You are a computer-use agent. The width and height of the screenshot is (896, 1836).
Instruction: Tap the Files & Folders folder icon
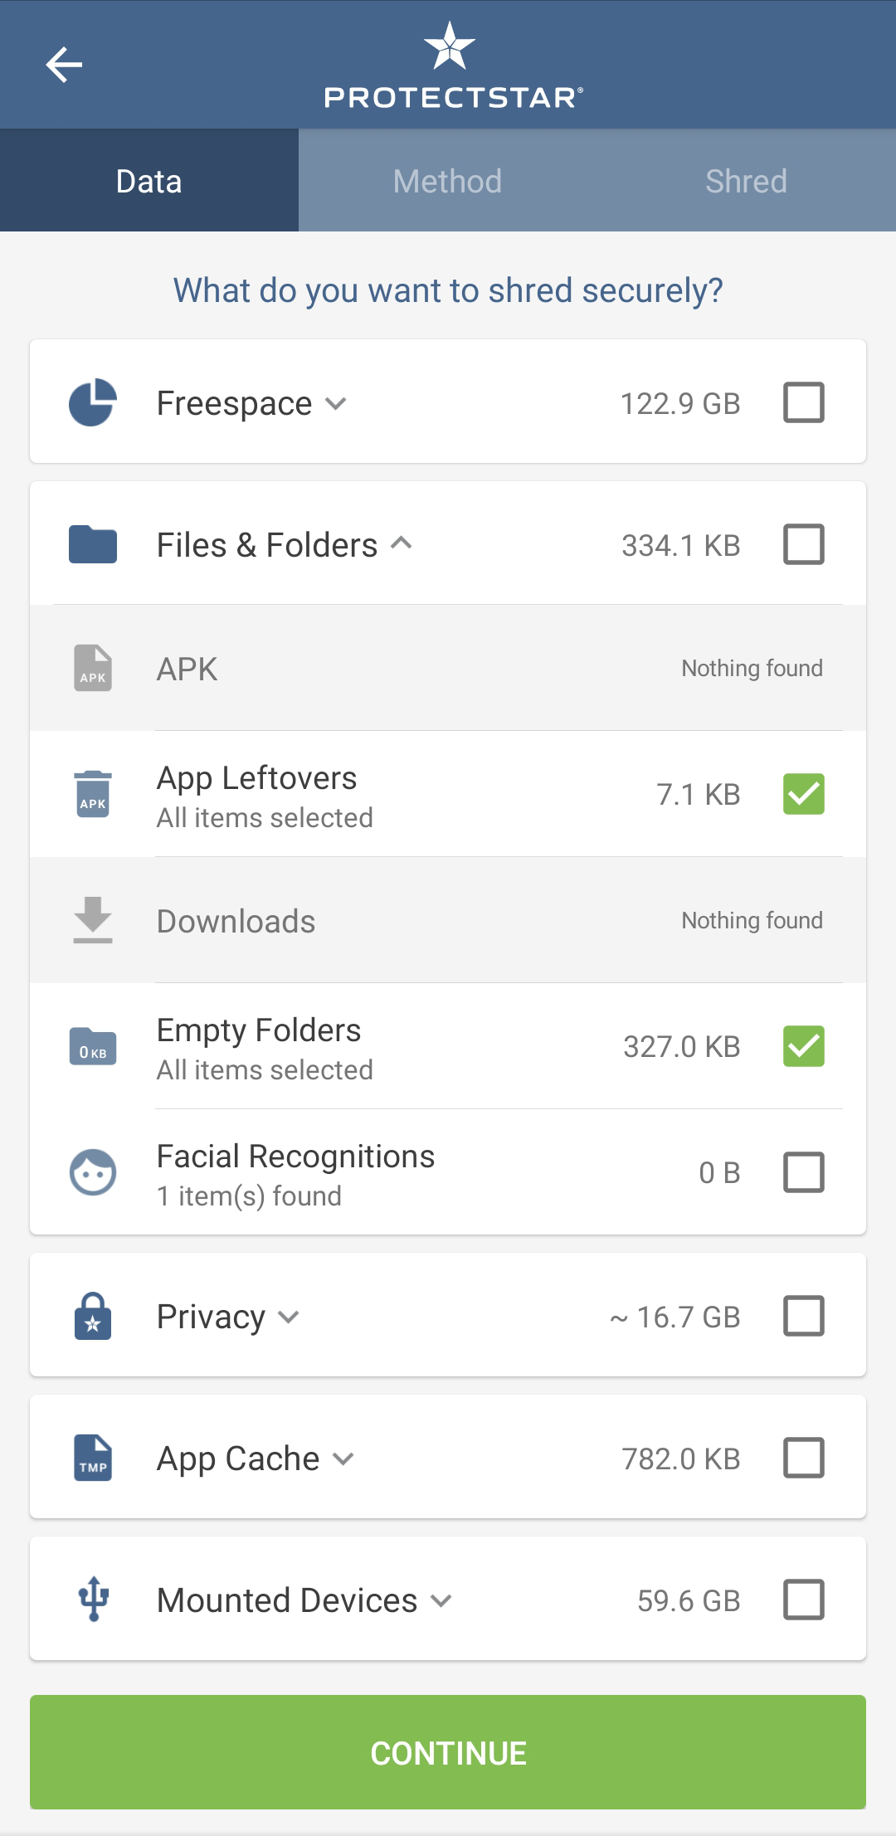pyautogui.click(x=93, y=545)
